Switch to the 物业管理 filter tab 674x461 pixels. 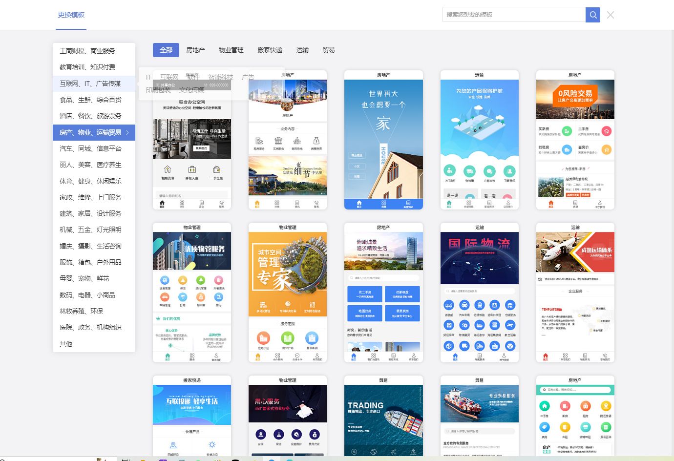[231, 50]
